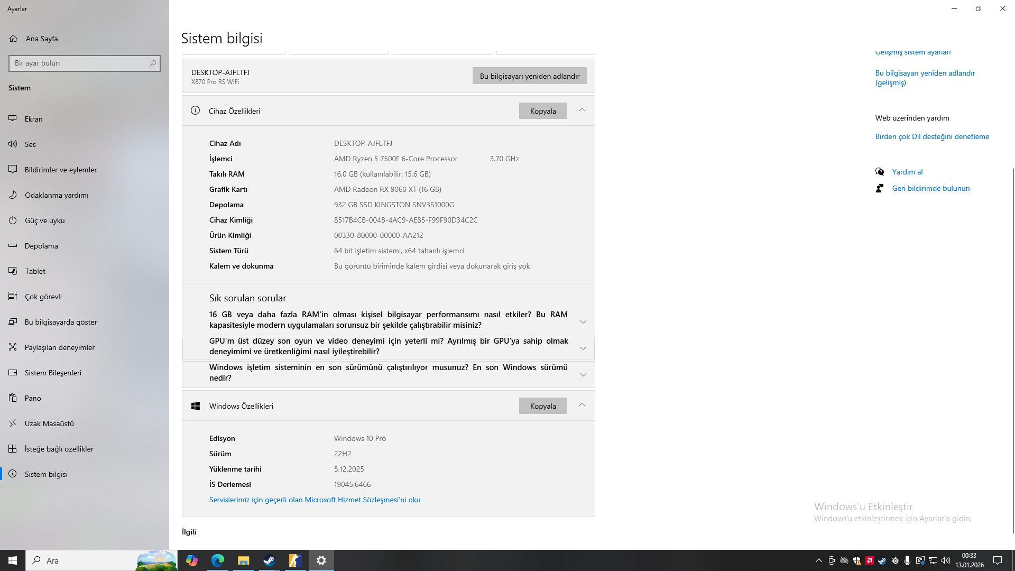Select İsteğe bağlı özellikler in sidebar

[x=85, y=449]
